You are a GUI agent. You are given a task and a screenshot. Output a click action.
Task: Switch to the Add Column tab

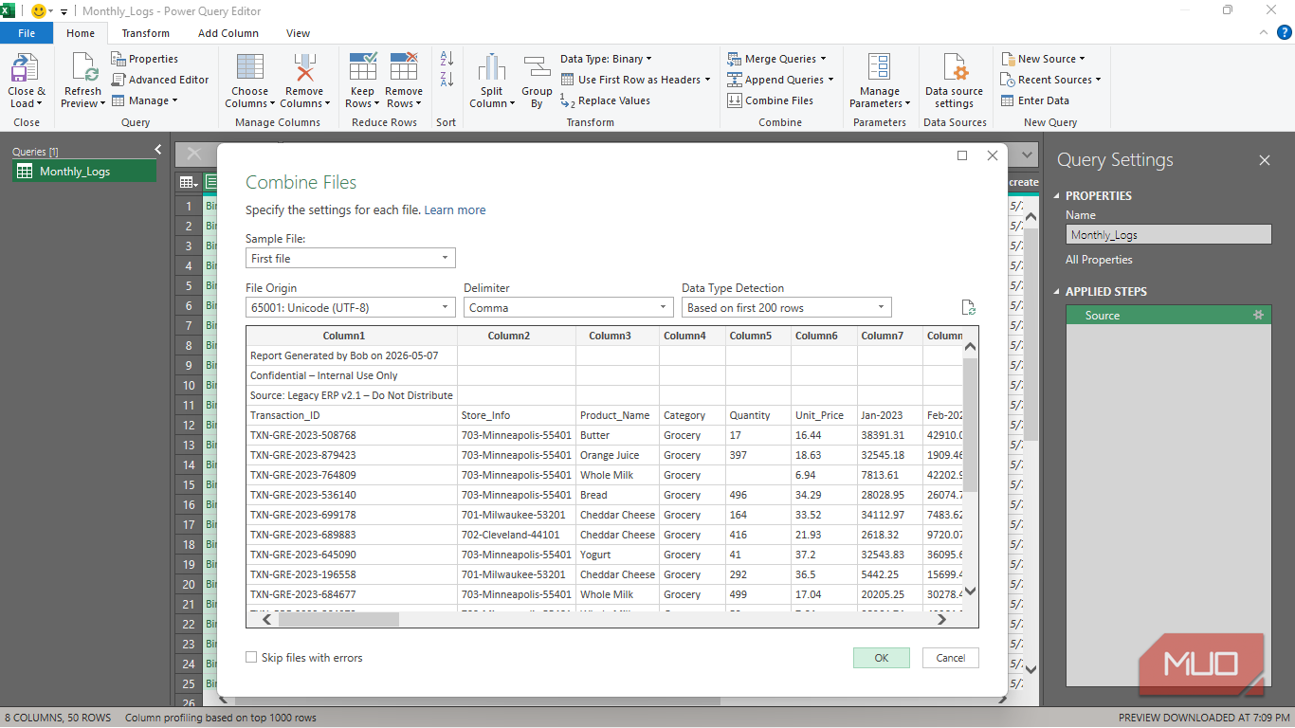coord(228,33)
